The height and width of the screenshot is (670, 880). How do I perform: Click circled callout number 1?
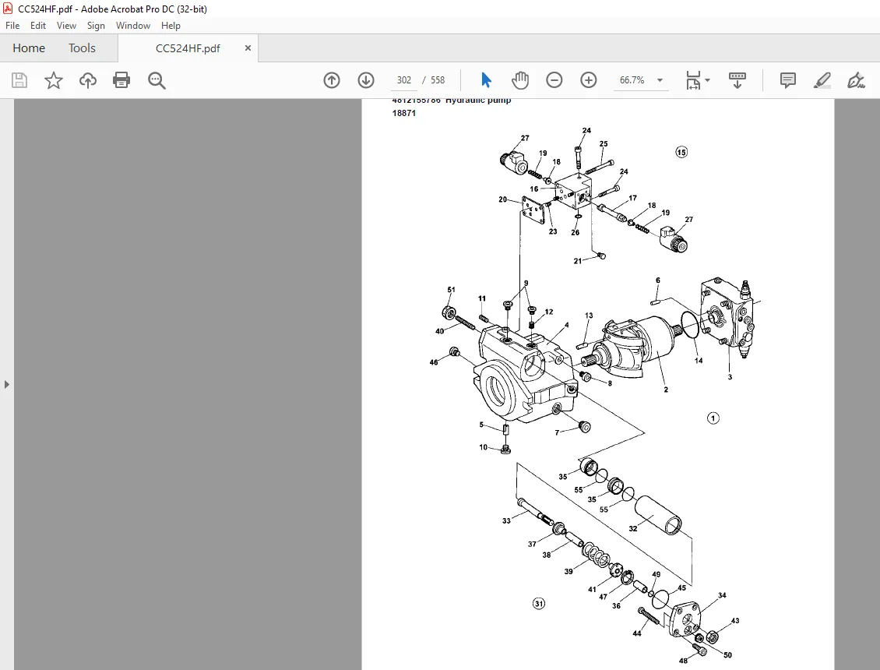[x=713, y=418]
